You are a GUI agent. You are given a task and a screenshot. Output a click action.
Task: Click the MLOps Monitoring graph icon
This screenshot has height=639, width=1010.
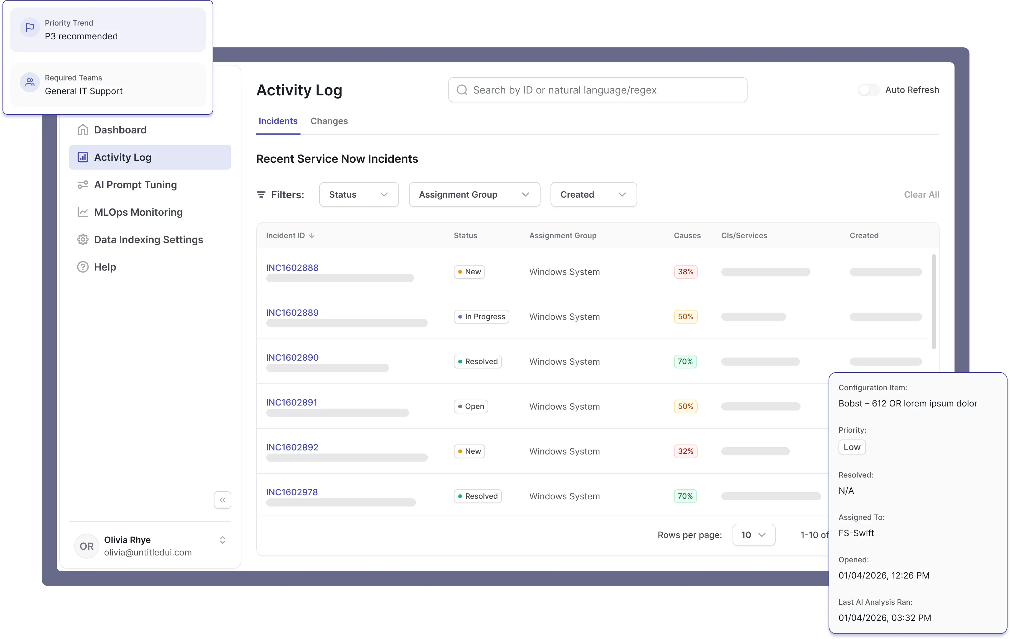tap(83, 212)
